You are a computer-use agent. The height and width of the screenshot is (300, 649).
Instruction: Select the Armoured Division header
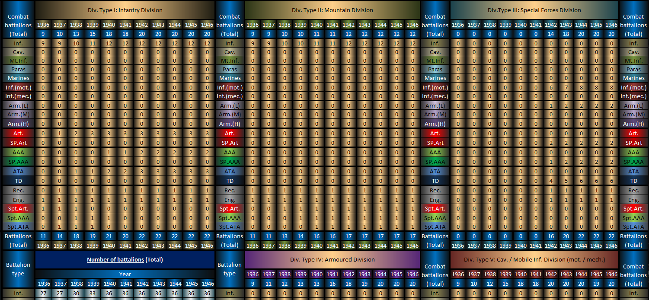pyautogui.click(x=332, y=260)
